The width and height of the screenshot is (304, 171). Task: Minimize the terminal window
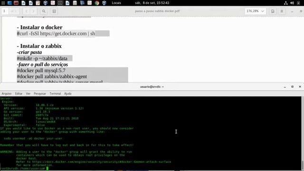click(x=285, y=86)
